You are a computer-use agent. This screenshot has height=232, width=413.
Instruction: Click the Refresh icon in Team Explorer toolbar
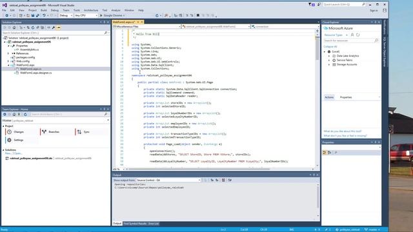click(x=25, y=115)
